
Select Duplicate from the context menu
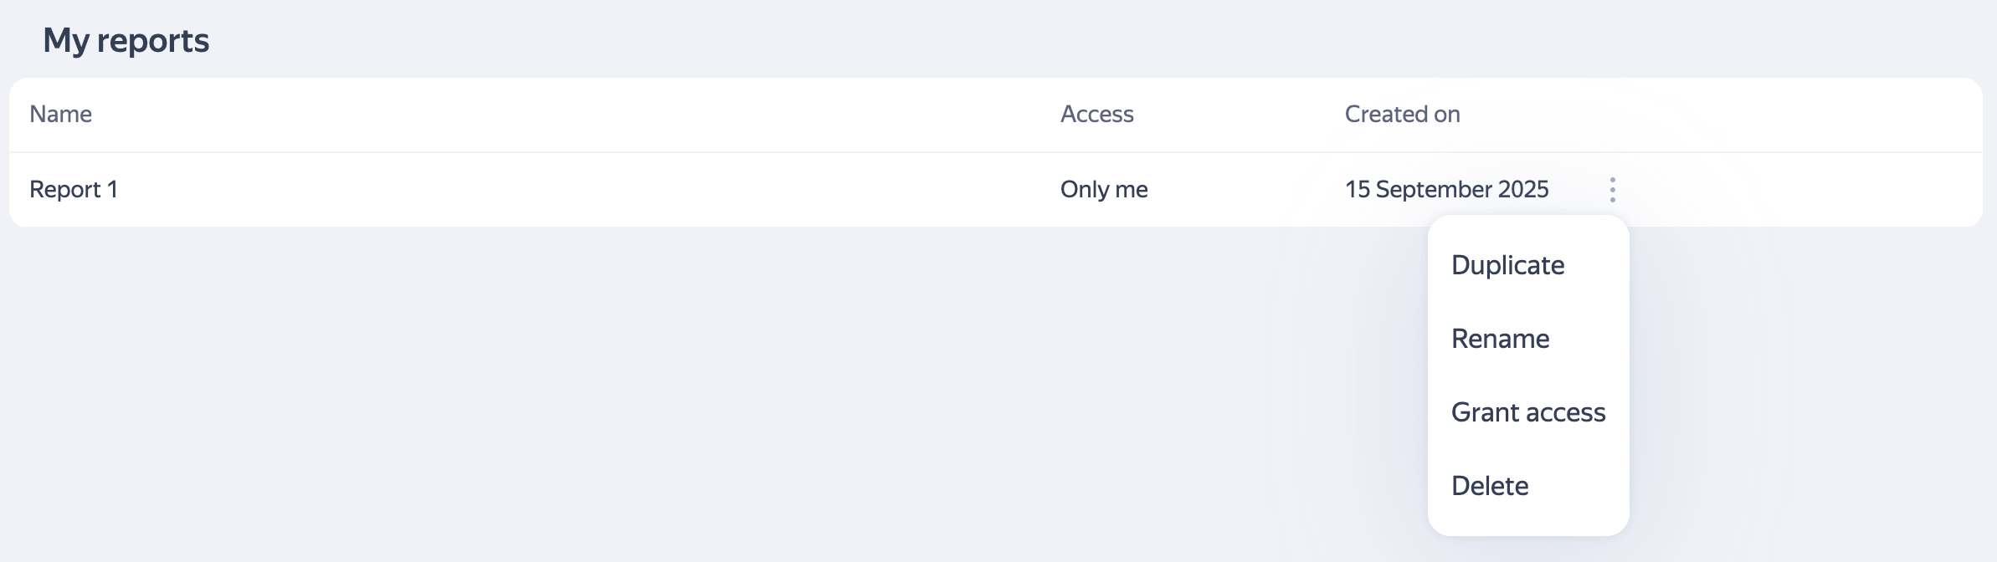click(1507, 265)
